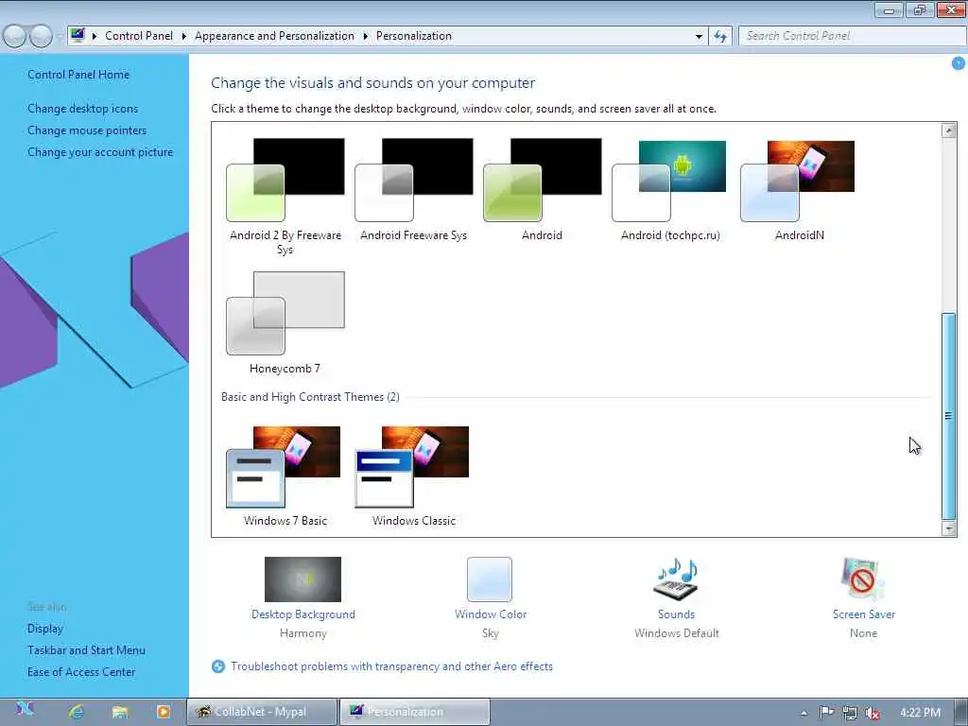
Task: Switch to CollabNet - Mypal taskbar window
Action: click(x=262, y=712)
